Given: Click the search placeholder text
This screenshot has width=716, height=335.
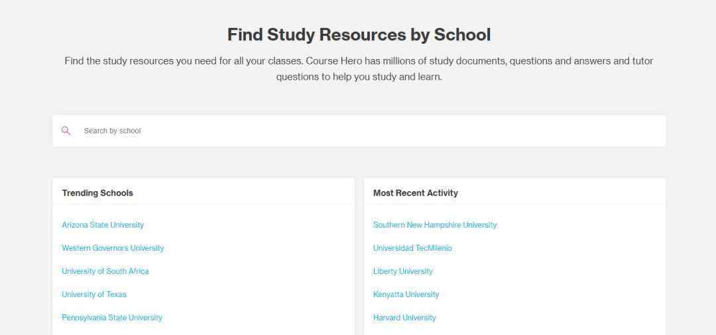Looking at the screenshot, I should coord(112,131).
